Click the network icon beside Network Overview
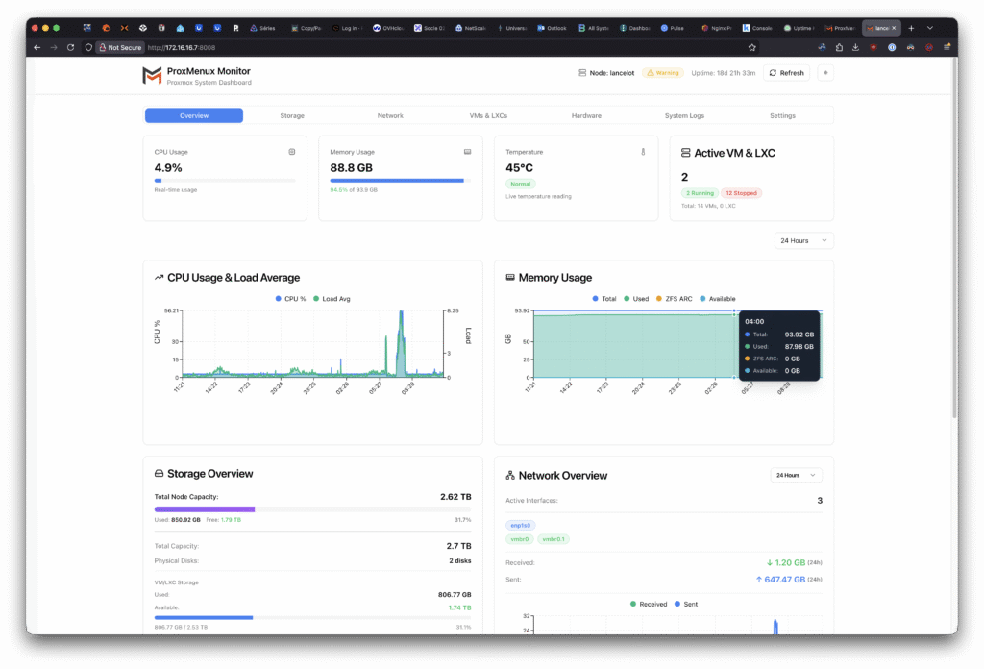Image resolution: width=984 pixels, height=669 pixels. pos(510,476)
